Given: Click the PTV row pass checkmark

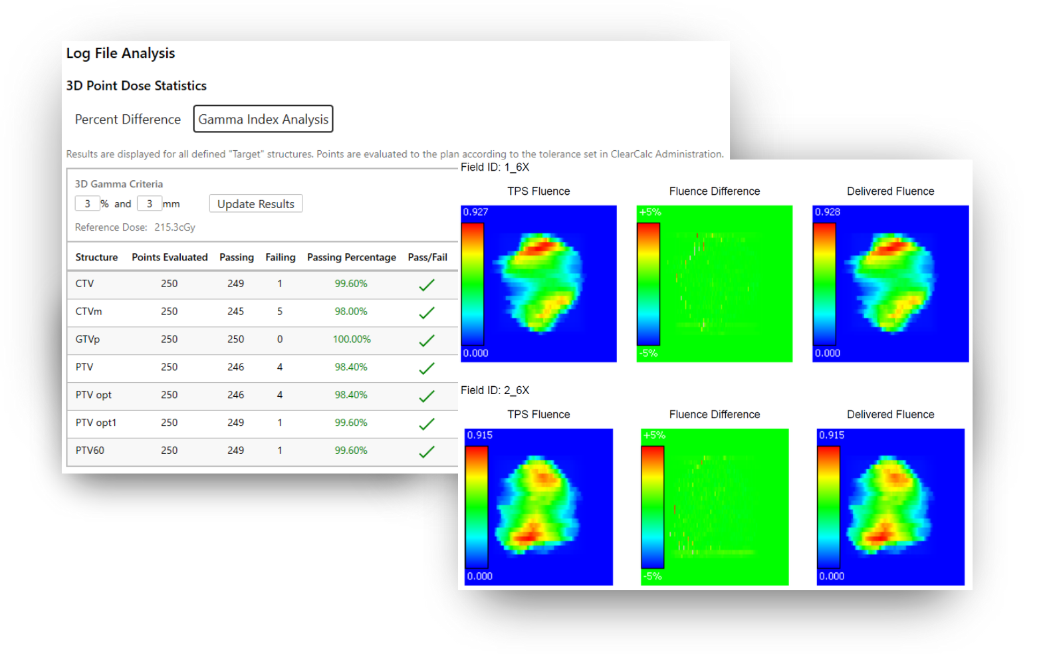Looking at the screenshot, I should click(427, 368).
